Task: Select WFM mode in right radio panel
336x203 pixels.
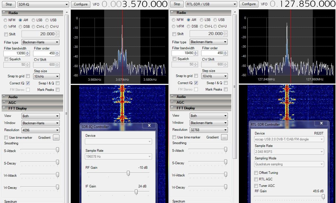Action: tap(174, 26)
